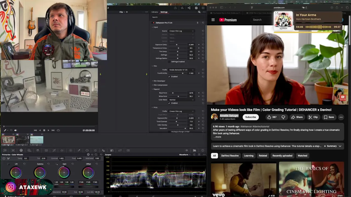Switch to the Library tab

click(x=155, y=12)
